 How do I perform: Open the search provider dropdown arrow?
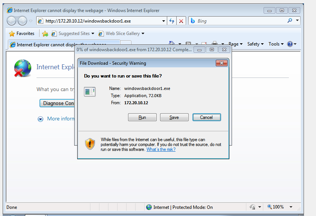click(297, 21)
